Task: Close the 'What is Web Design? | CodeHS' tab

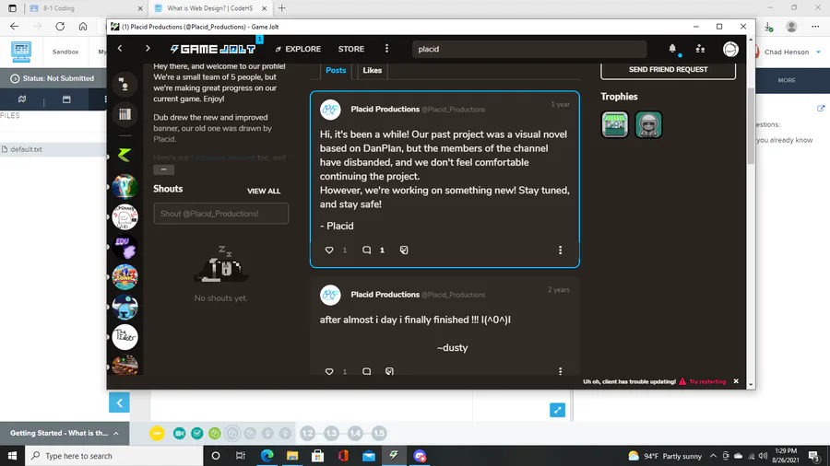Action: point(264,8)
